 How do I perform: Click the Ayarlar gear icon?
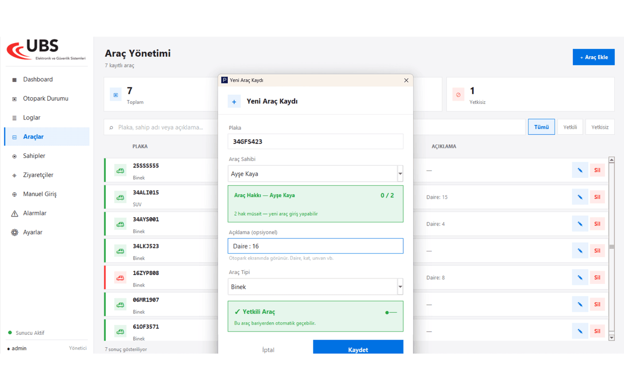coord(14,233)
